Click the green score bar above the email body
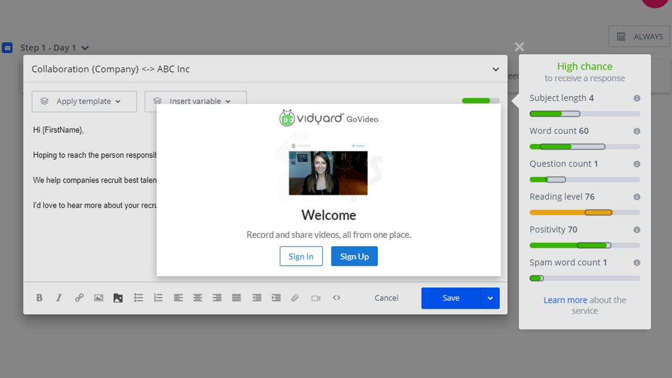This screenshot has height=378, width=672. pyautogui.click(x=481, y=101)
